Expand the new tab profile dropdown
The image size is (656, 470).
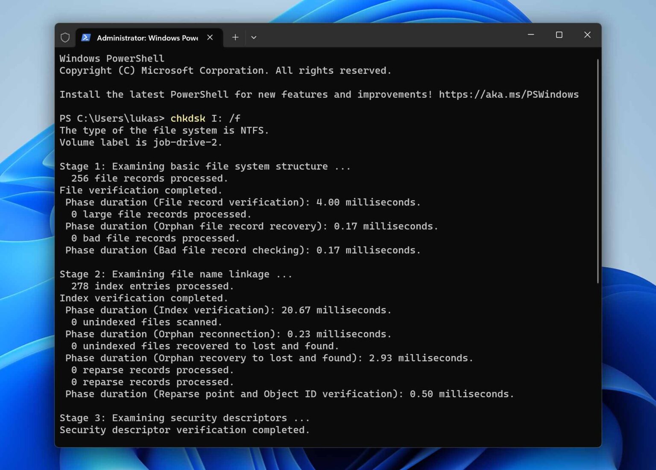click(x=254, y=38)
